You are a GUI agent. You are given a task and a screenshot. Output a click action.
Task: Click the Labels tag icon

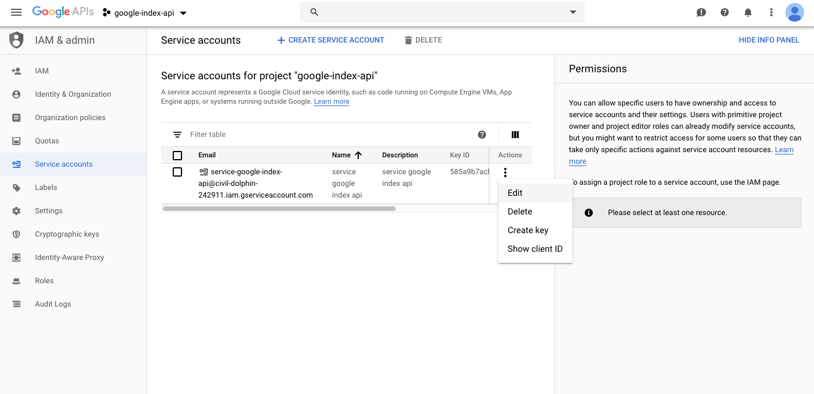pos(16,188)
